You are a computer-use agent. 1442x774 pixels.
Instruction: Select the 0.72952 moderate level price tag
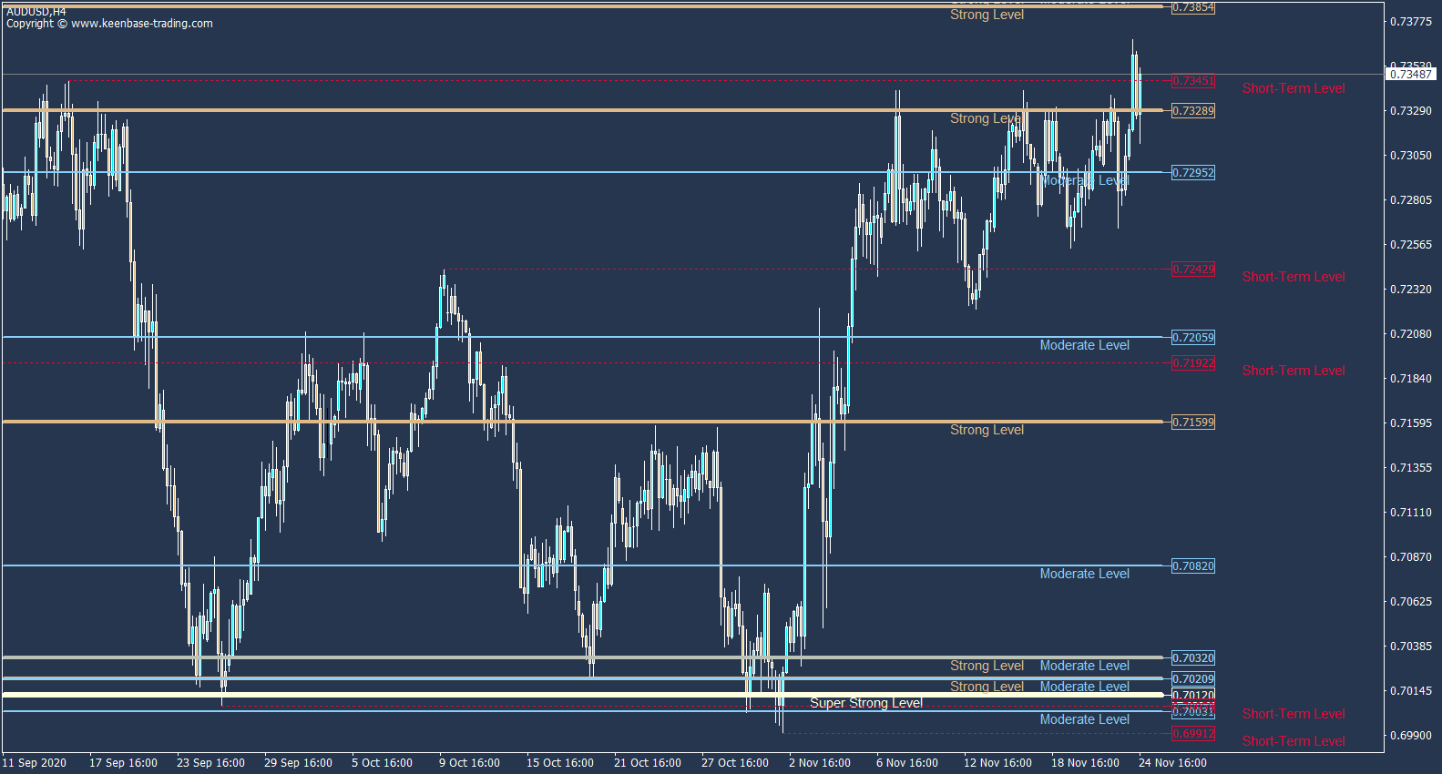click(1192, 173)
